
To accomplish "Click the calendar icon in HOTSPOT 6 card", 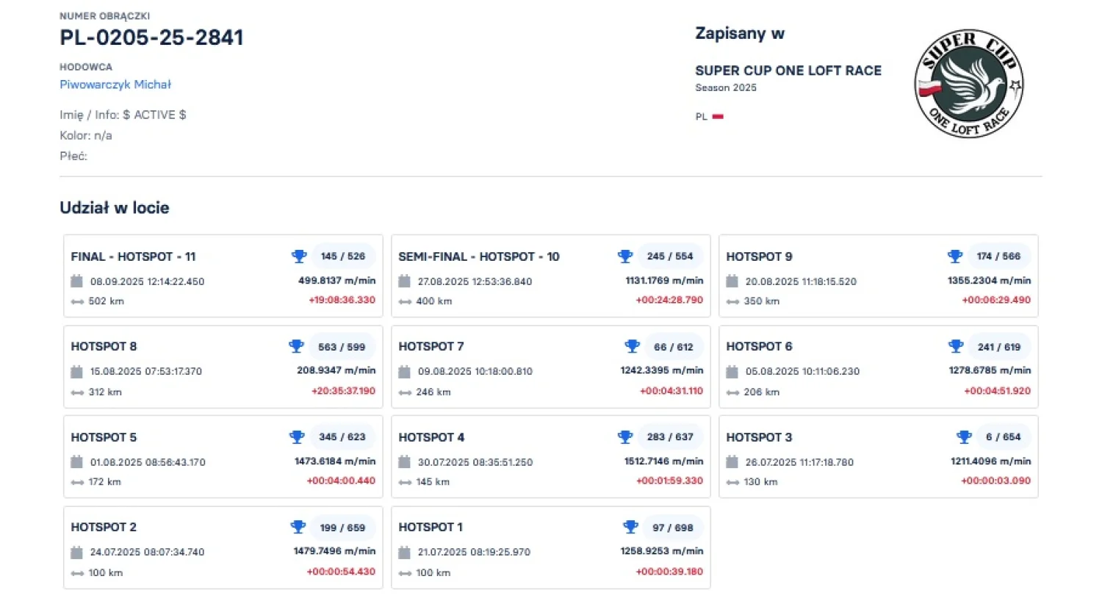I will click(x=732, y=372).
